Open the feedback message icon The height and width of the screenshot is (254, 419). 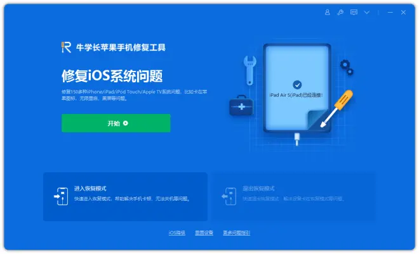354,12
